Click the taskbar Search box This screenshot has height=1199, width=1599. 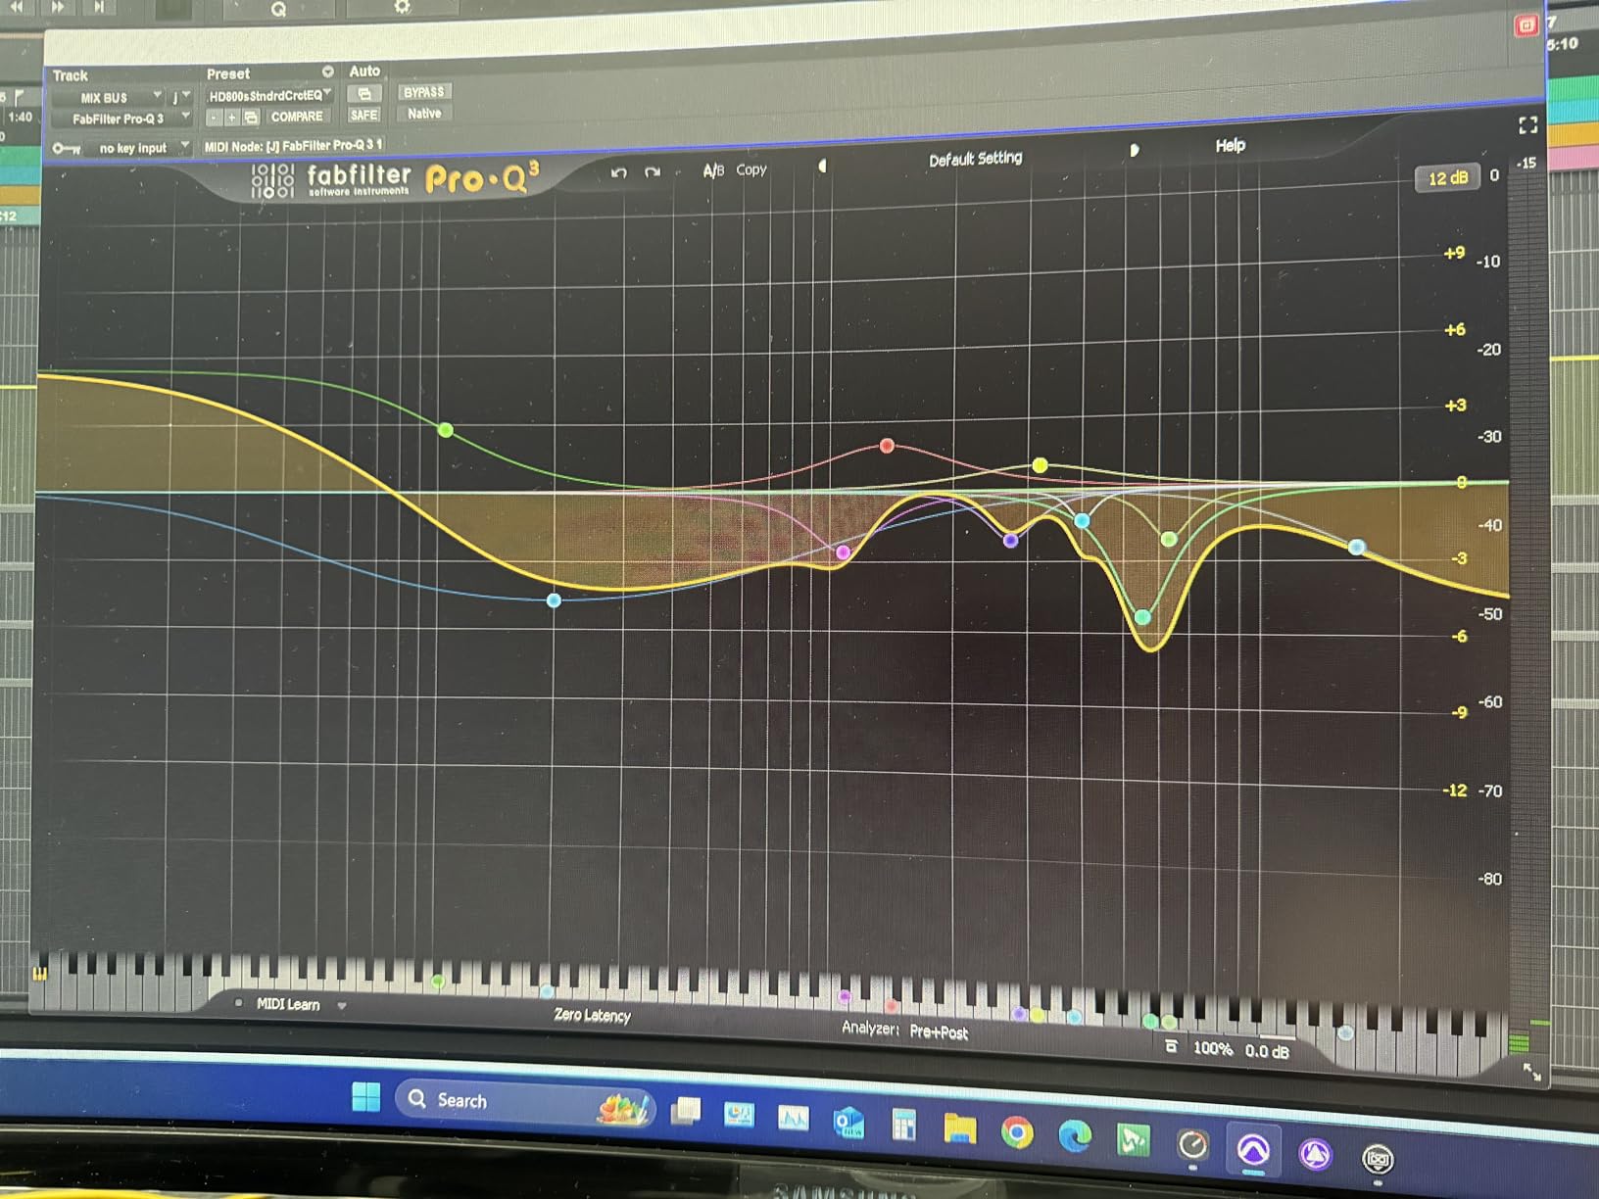523,1101
